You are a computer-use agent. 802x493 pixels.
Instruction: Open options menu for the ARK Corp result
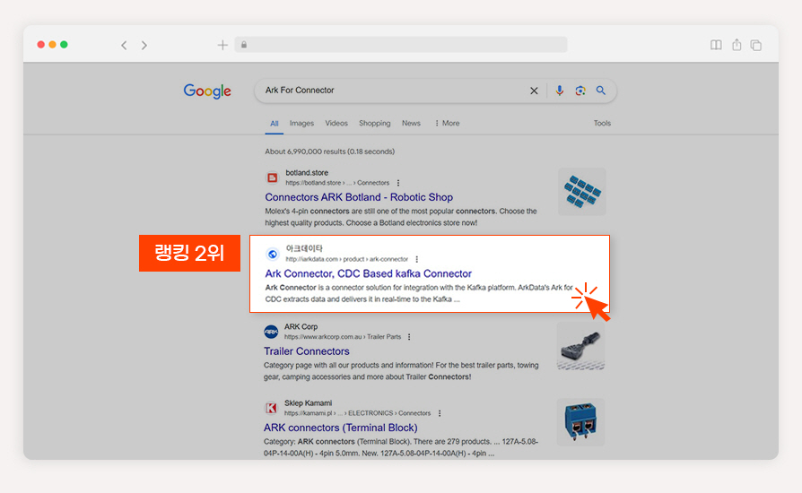(x=409, y=337)
